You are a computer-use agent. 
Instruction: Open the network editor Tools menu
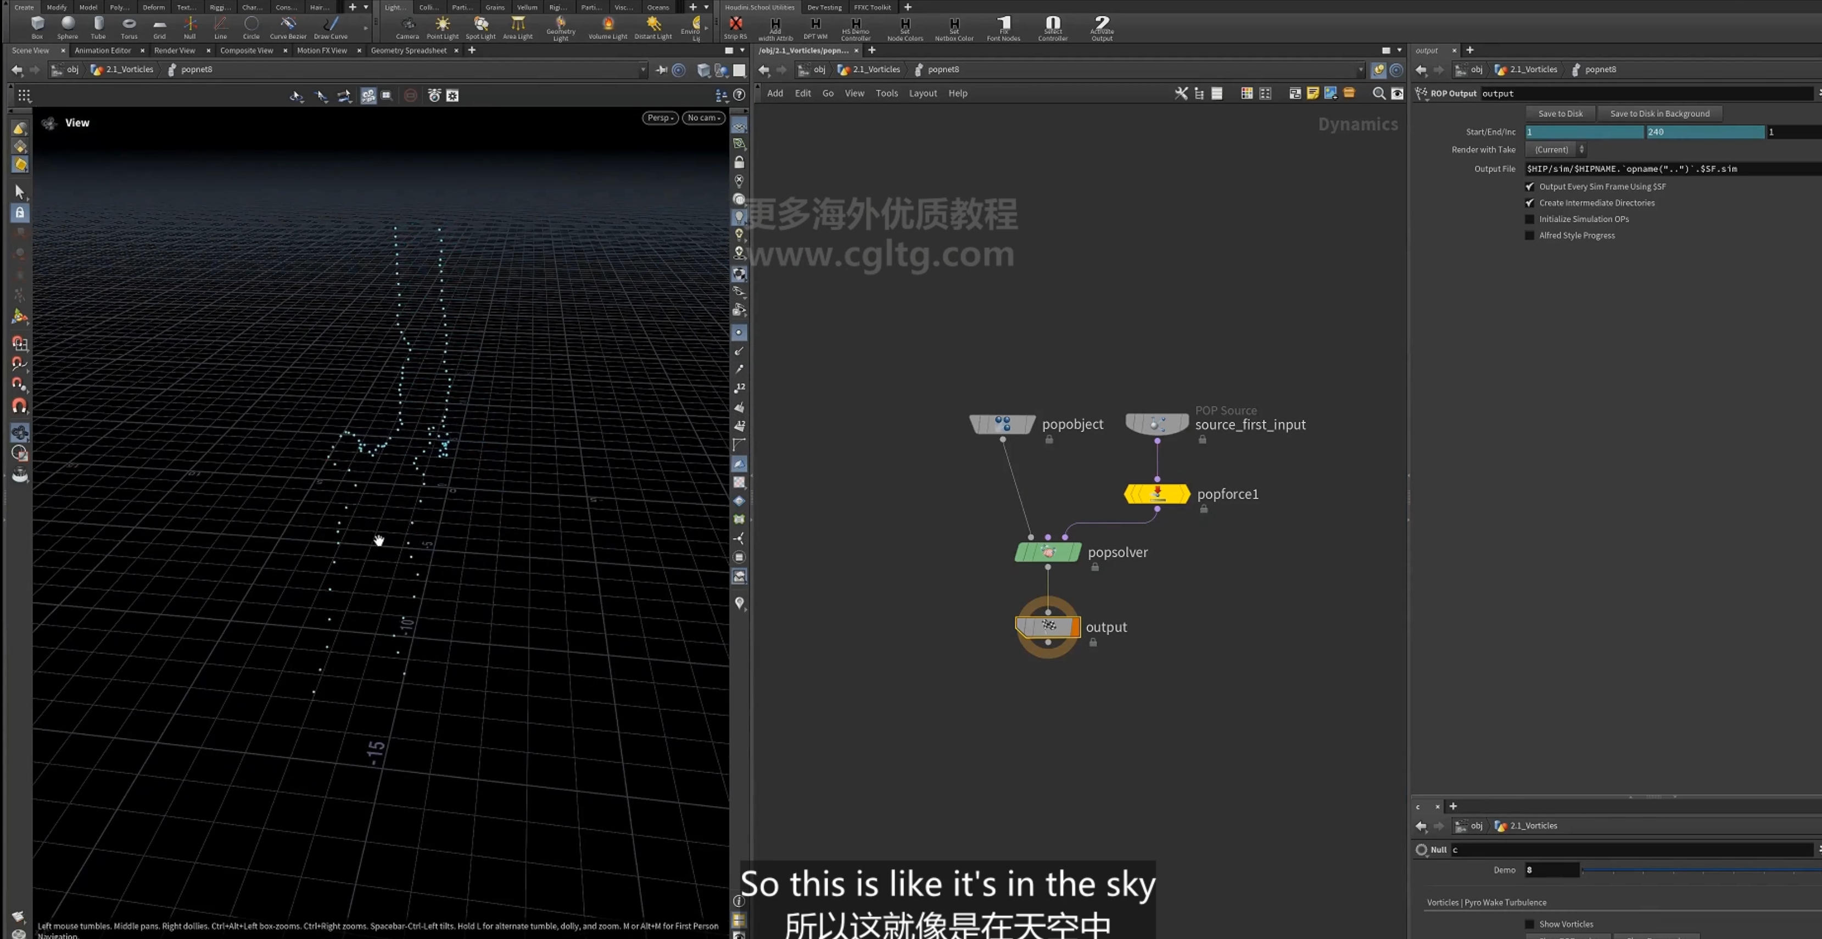coord(886,93)
